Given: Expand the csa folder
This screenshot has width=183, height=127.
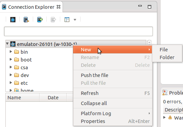Looking at the screenshot, I should tap(11, 67).
